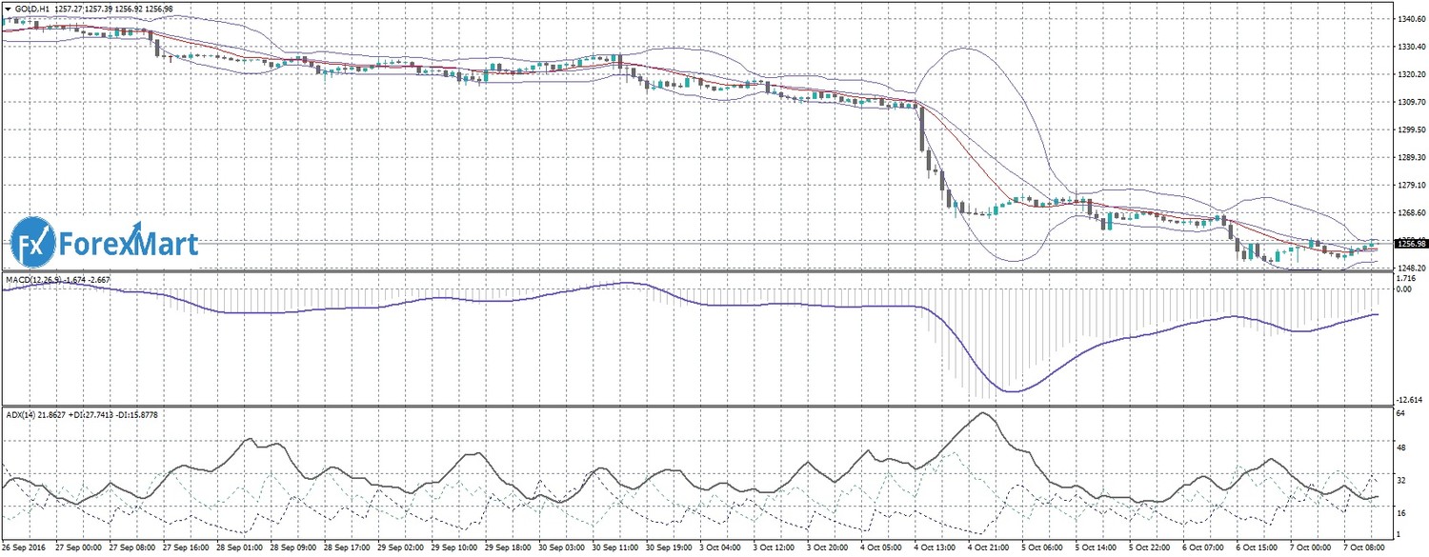Click the ForexMart FX circle logo
Screen dimensions: 1429x557
32,246
